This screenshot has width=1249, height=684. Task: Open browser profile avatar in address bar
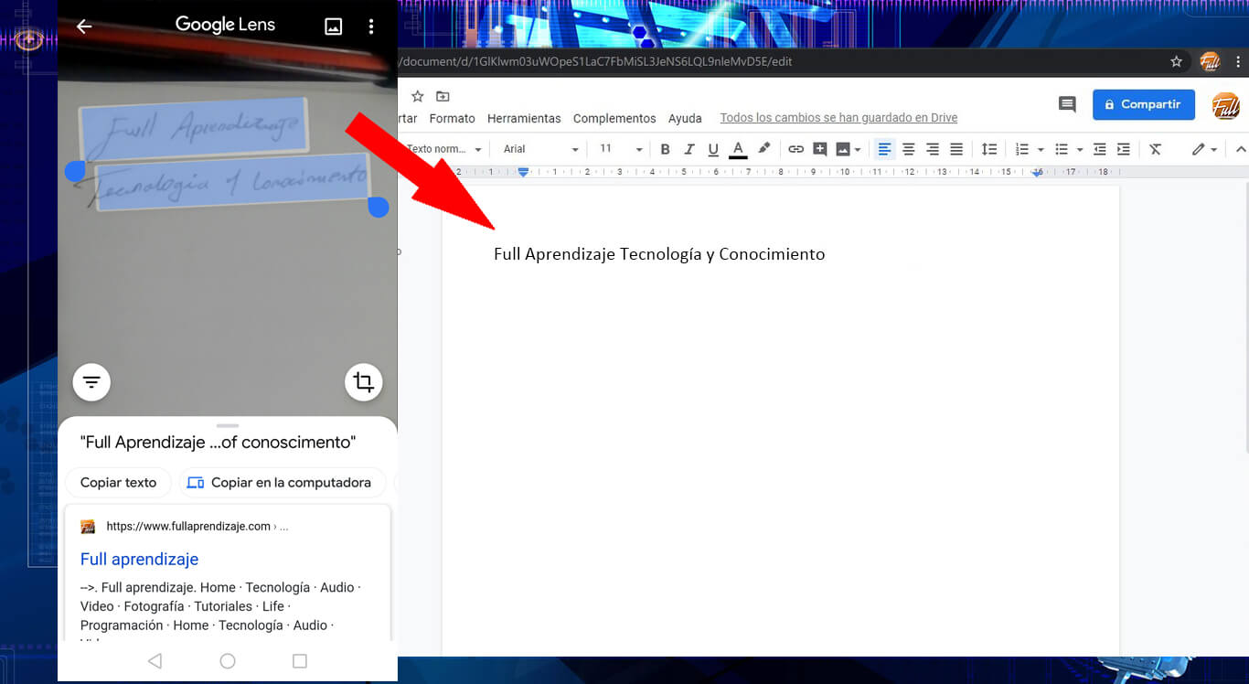click(x=1210, y=61)
